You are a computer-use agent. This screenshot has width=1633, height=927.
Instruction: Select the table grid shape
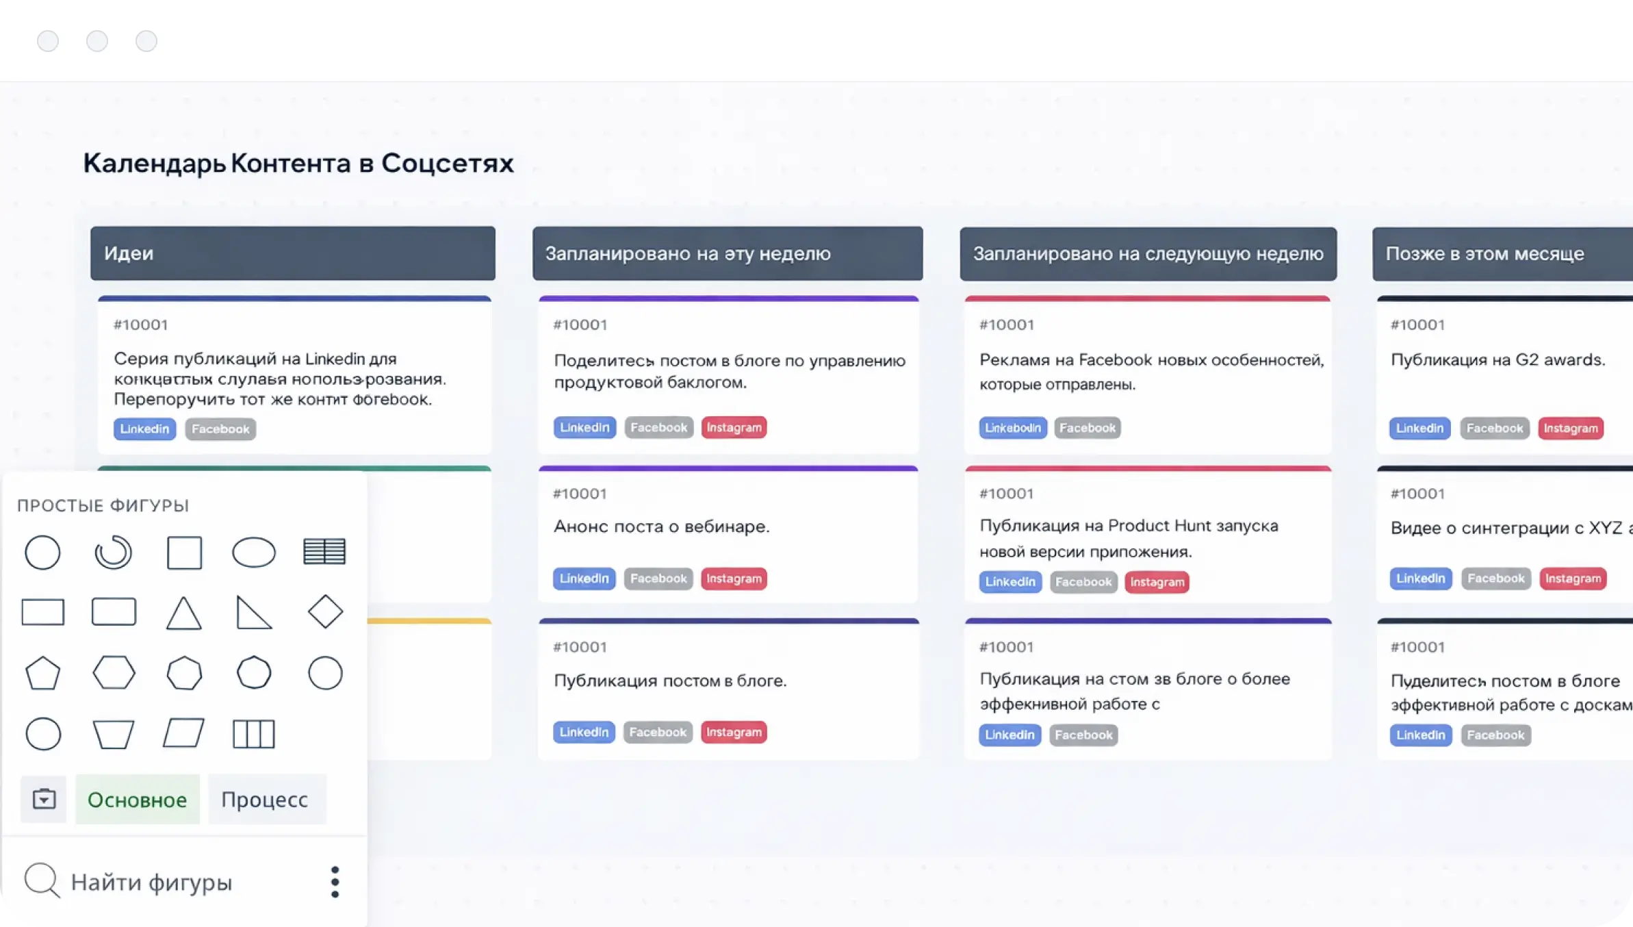click(324, 552)
